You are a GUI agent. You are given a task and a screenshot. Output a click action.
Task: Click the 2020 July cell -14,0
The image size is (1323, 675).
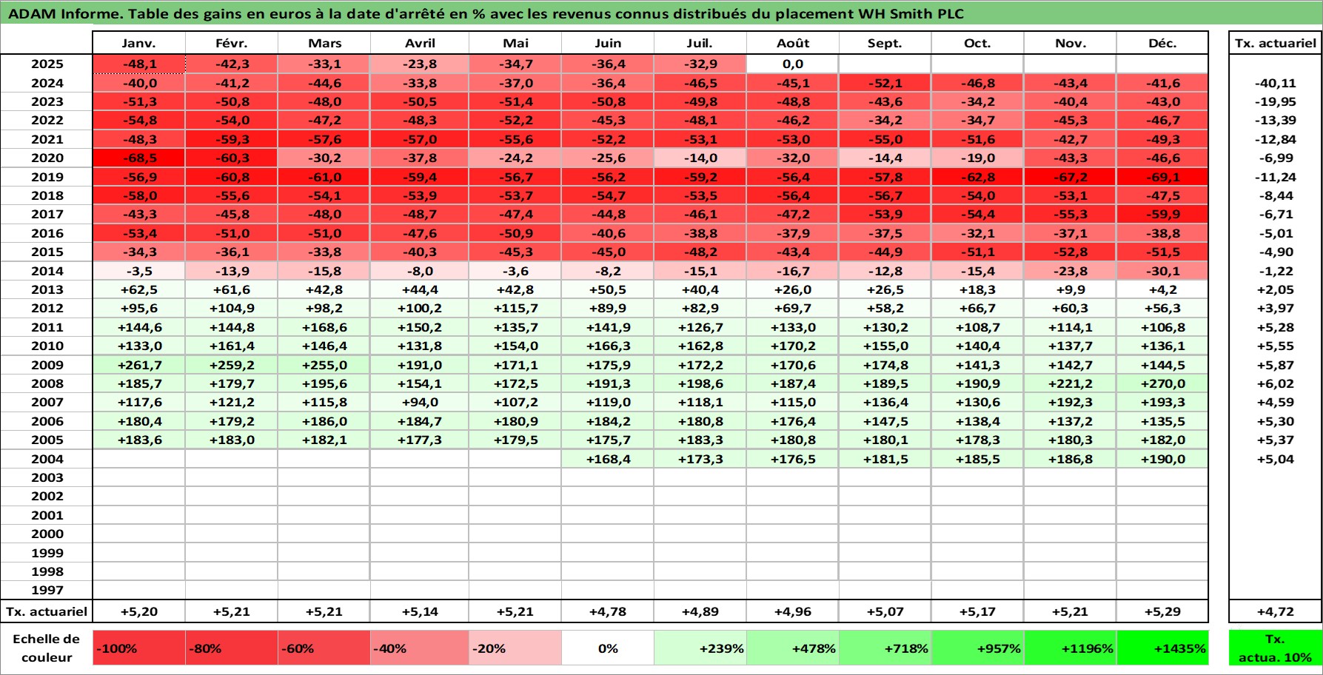tap(700, 158)
